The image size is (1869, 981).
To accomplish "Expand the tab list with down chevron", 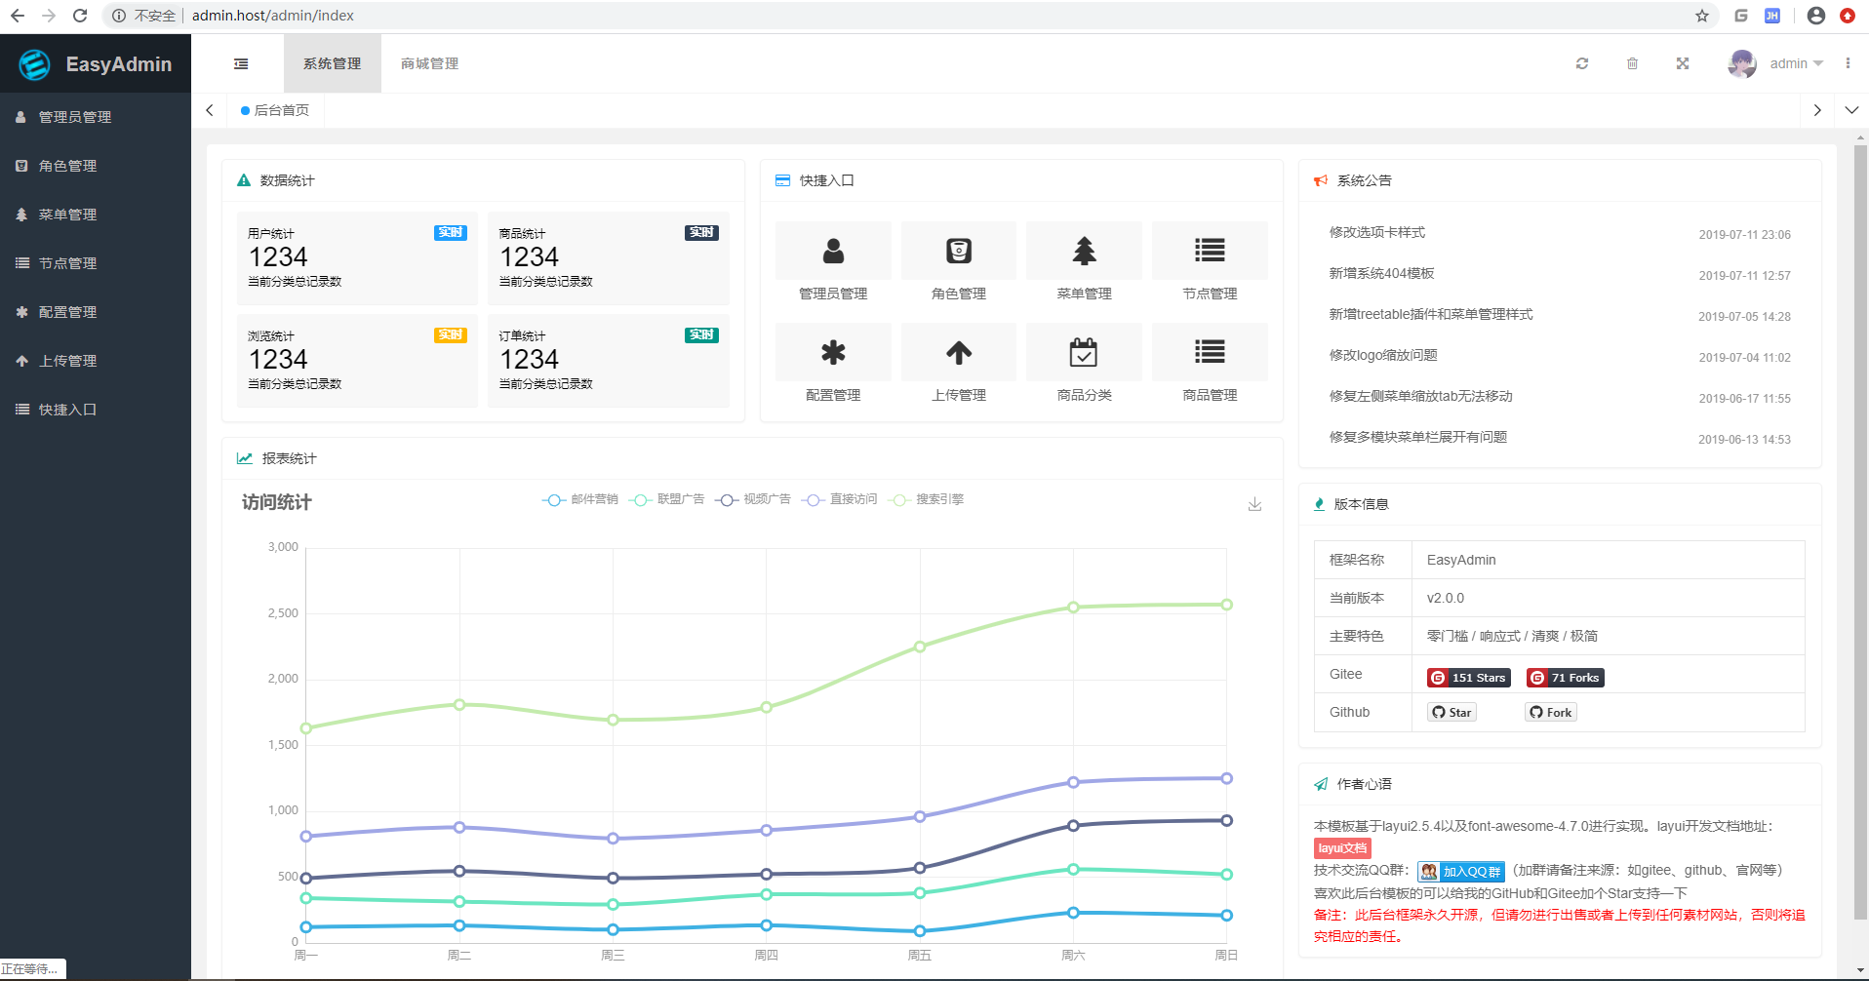I will [x=1851, y=110].
